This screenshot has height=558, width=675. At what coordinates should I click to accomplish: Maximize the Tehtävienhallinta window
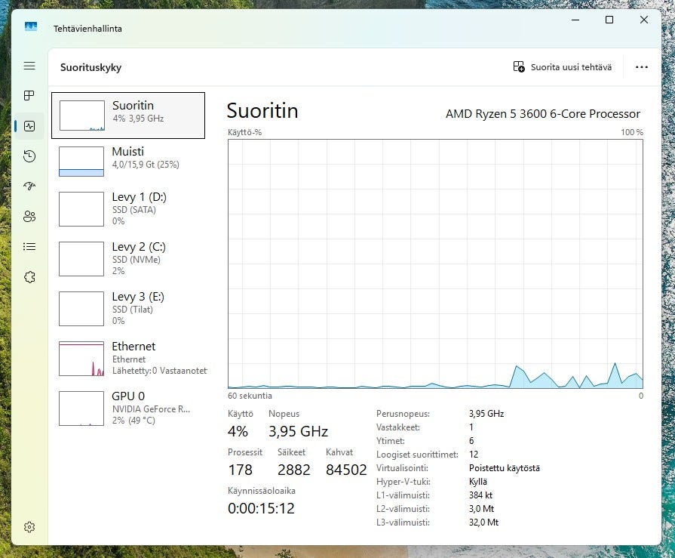coord(609,20)
